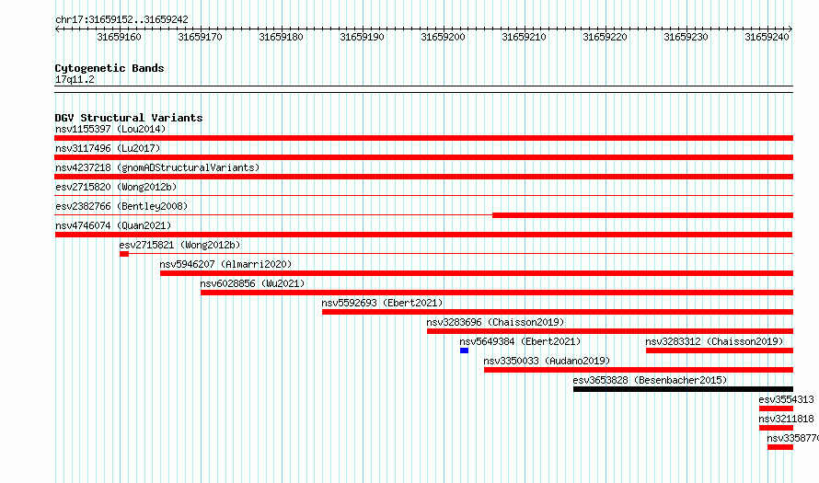Click ruler position label 31659230
Screen dimensions: 819x483
pyautogui.click(x=686, y=37)
